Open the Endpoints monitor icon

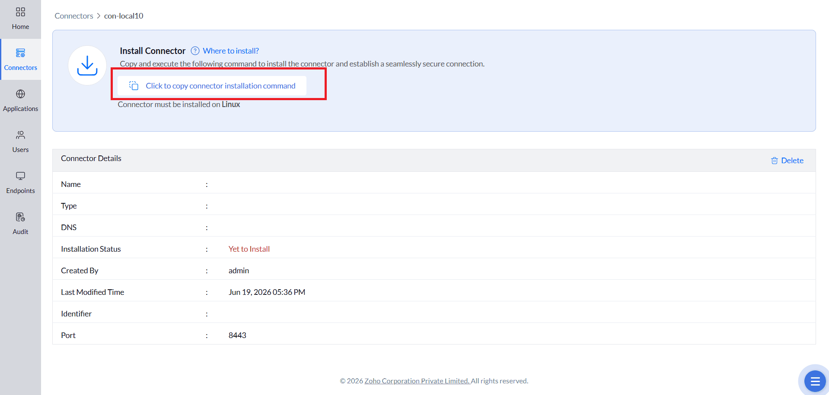(x=20, y=176)
